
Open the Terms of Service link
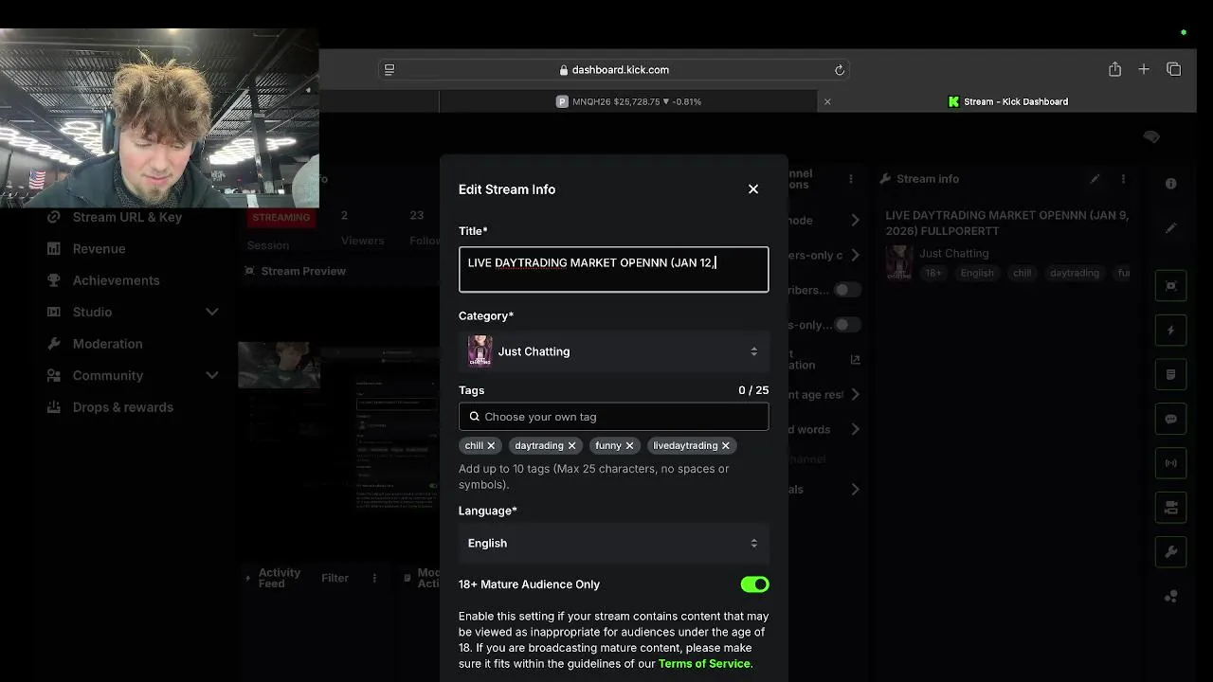point(704,664)
